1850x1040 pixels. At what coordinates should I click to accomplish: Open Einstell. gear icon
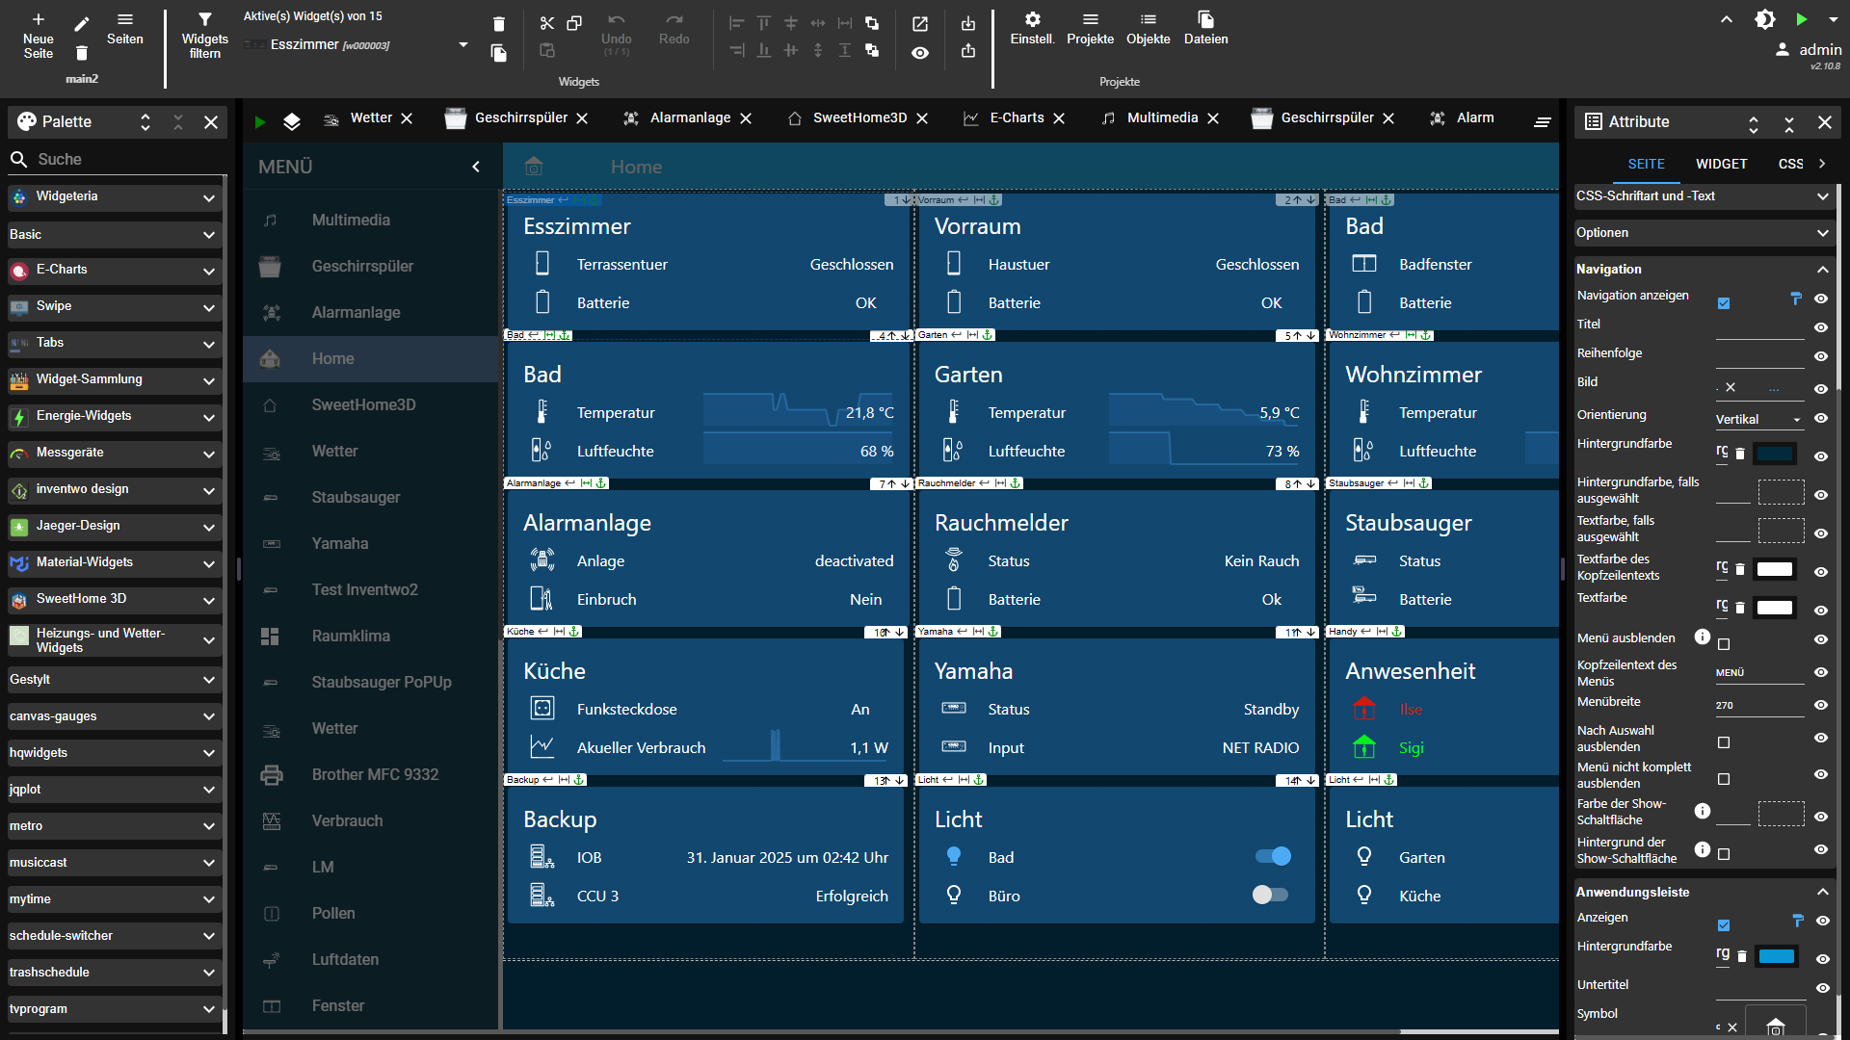(x=1032, y=19)
